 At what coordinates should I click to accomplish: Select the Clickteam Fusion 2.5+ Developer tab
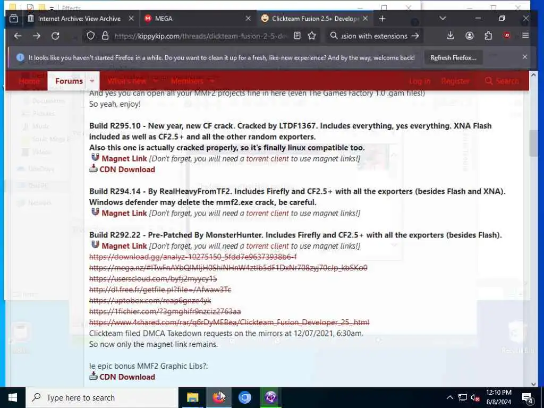(314, 19)
